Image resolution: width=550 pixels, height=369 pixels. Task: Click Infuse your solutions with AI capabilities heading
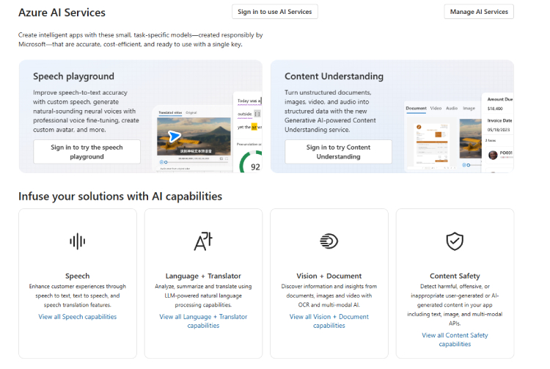[x=120, y=197]
